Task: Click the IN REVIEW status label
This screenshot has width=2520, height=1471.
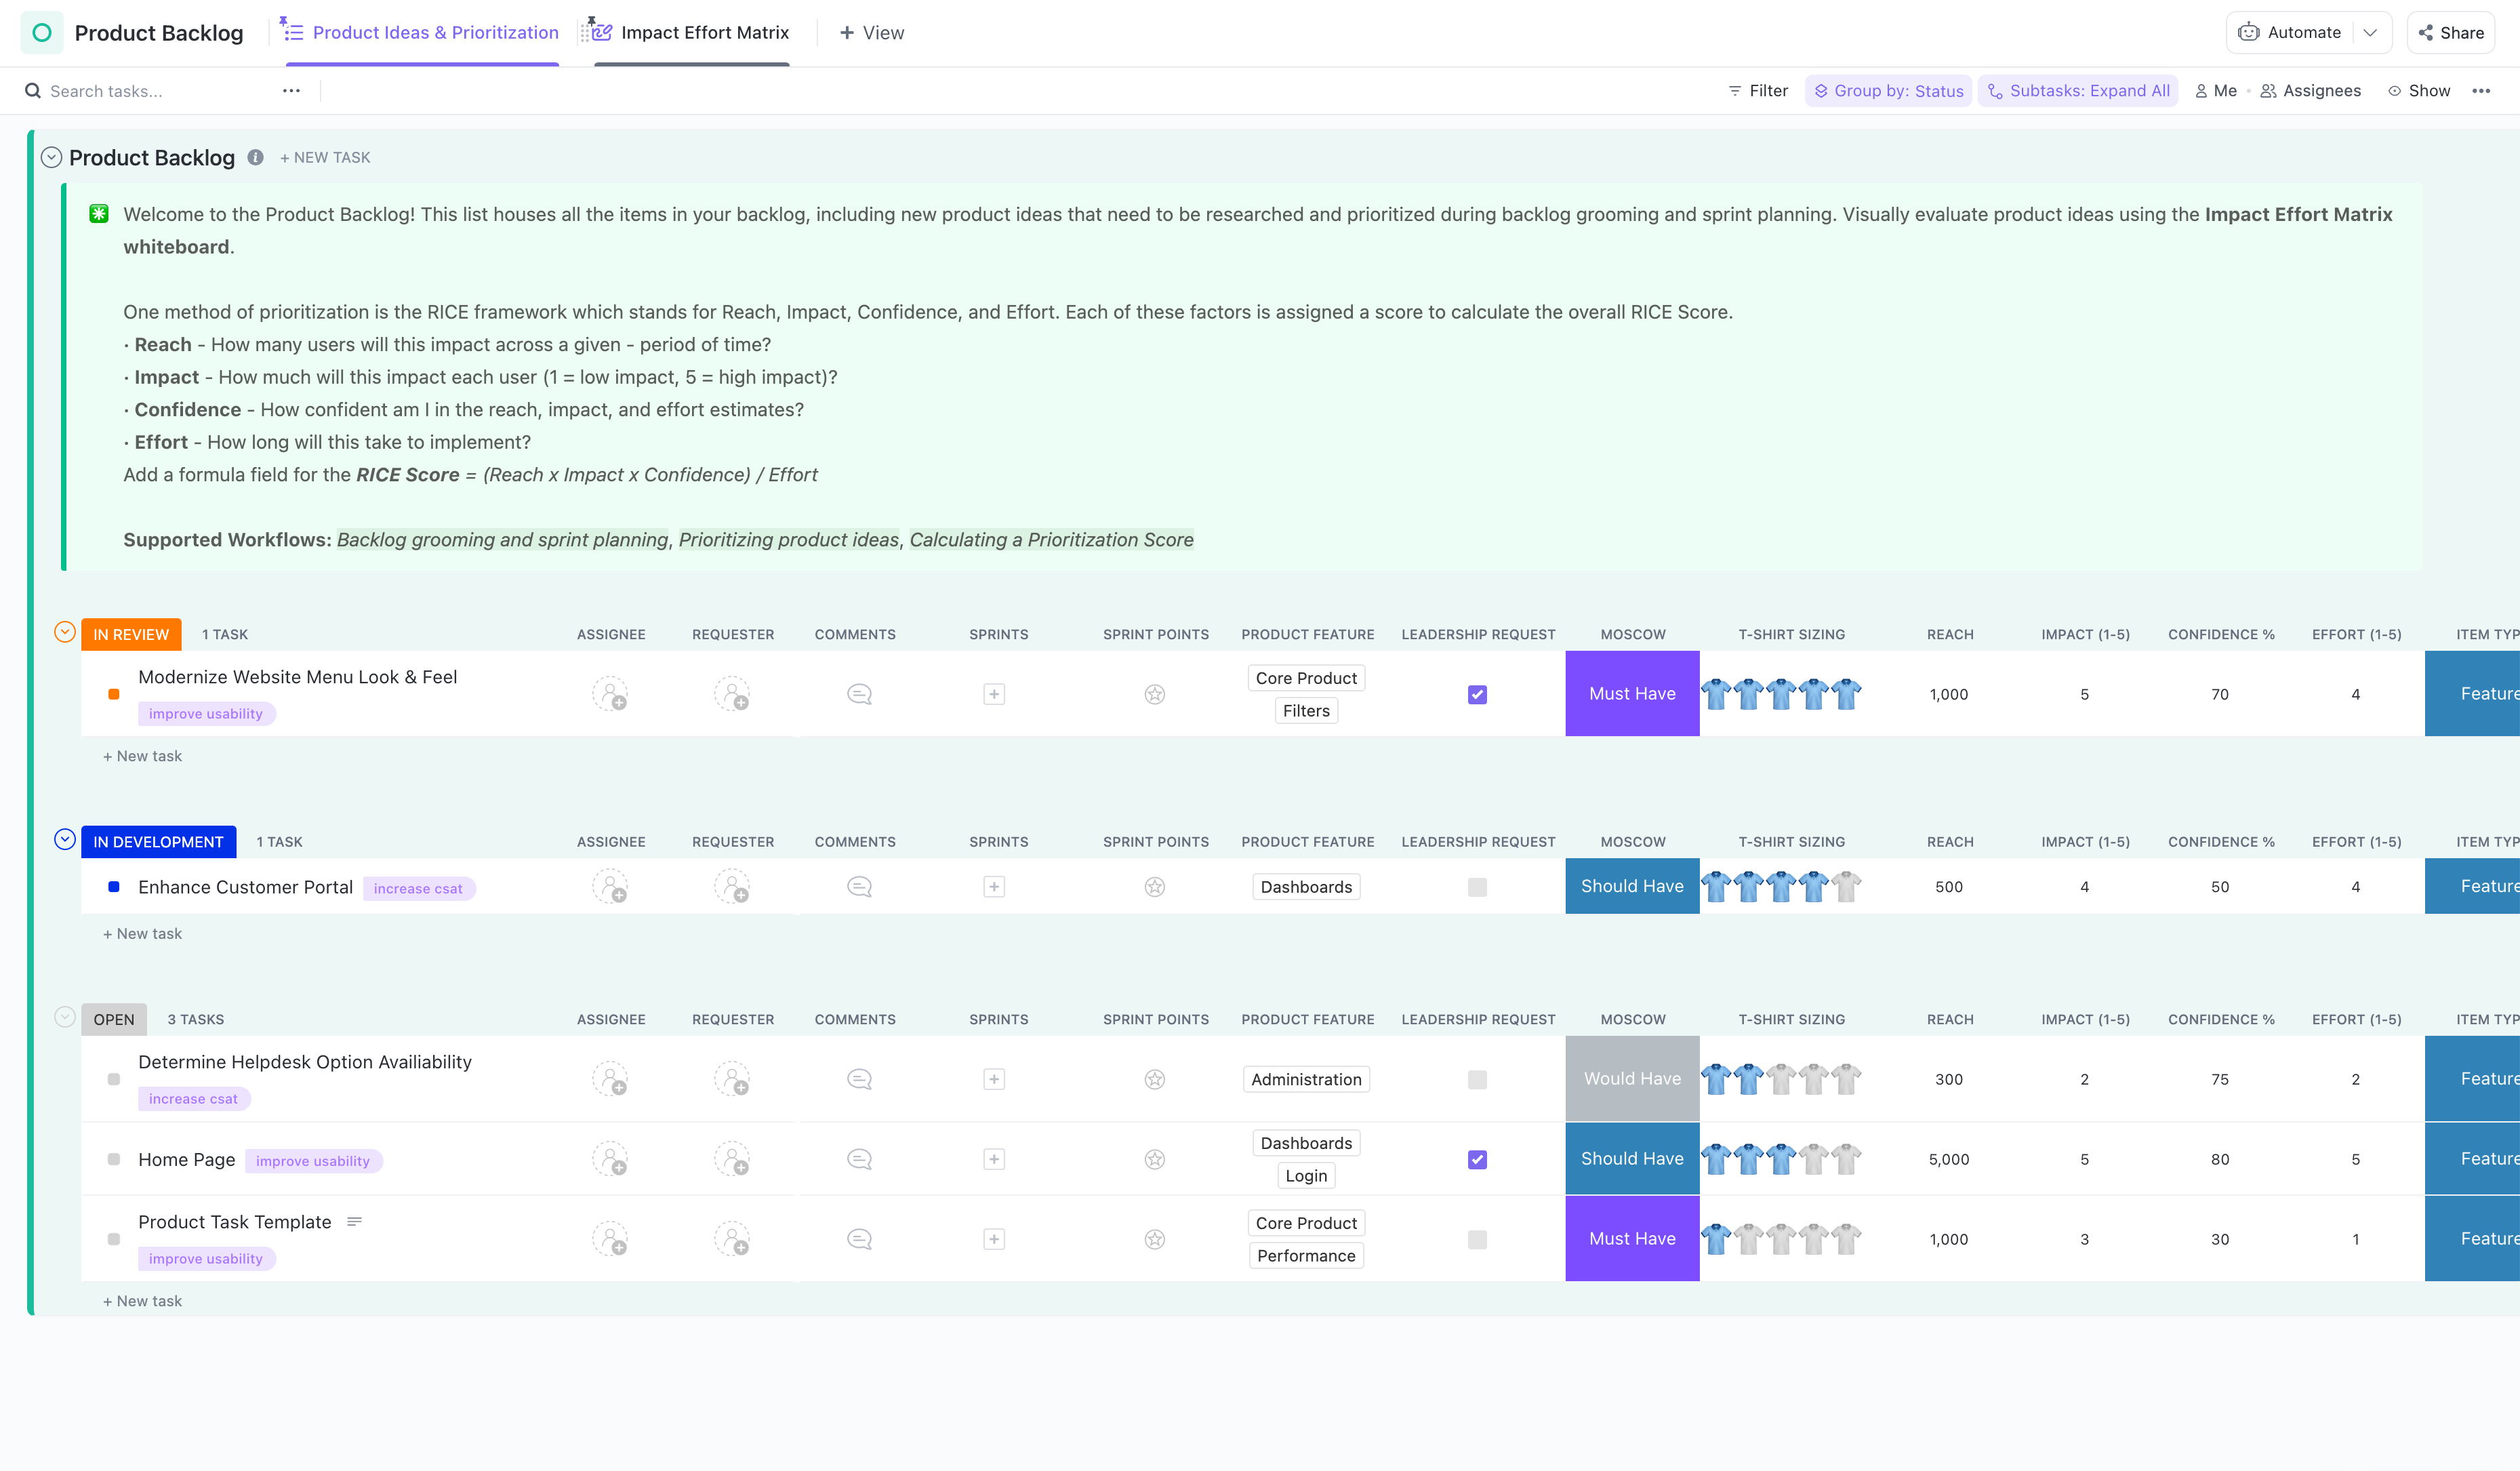Action: [131, 634]
